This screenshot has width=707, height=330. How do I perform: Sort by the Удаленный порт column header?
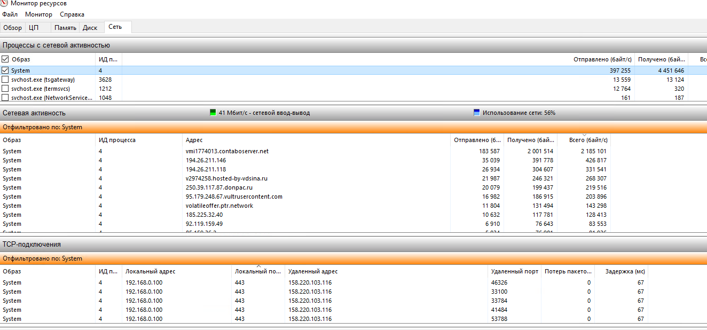pos(515,271)
